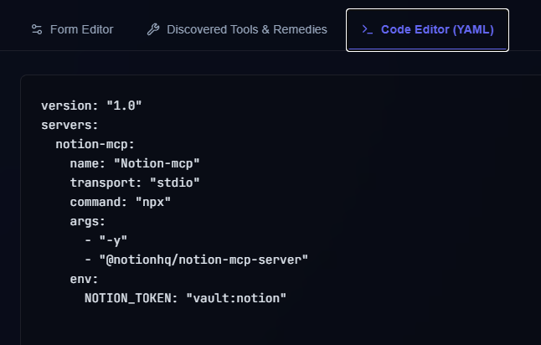The height and width of the screenshot is (345, 541).
Task: Select the Code Editor (YAML) tab
Action: coord(427,29)
